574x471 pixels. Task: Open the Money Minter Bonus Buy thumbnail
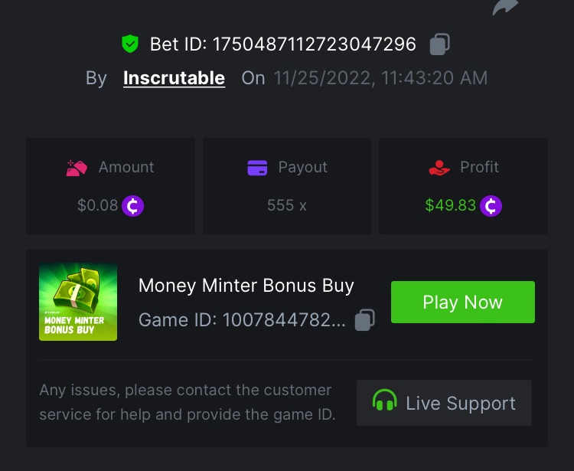tap(78, 302)
